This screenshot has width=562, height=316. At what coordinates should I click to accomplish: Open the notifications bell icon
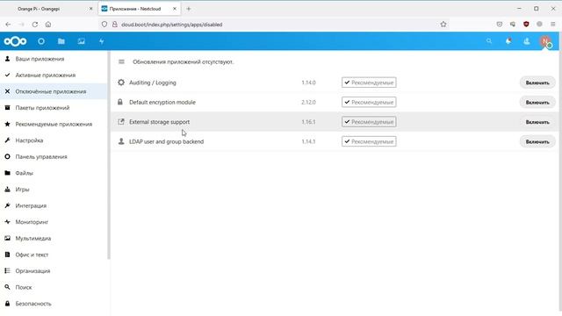508,41
